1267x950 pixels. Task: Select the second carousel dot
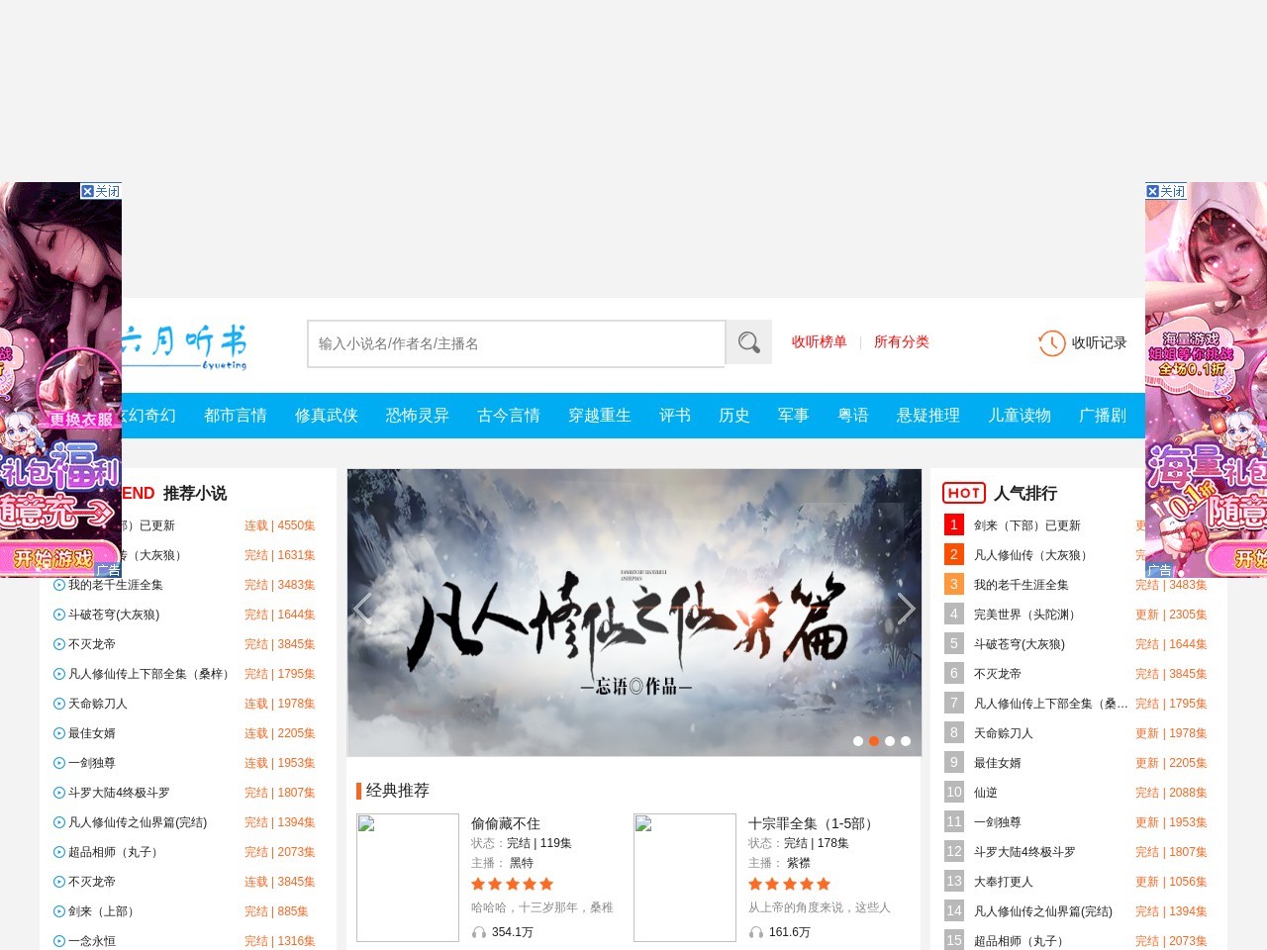tap(874, 741)
